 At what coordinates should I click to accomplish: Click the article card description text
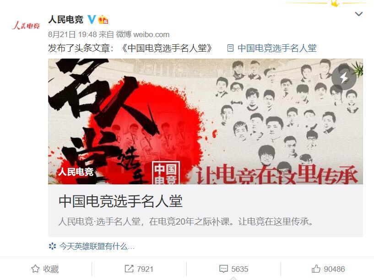[185, 221]
